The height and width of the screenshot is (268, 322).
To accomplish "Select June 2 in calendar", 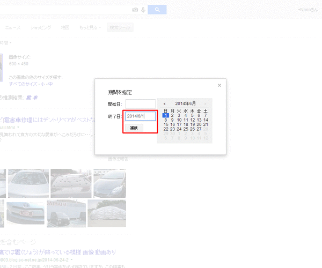I will pos(172,115).
